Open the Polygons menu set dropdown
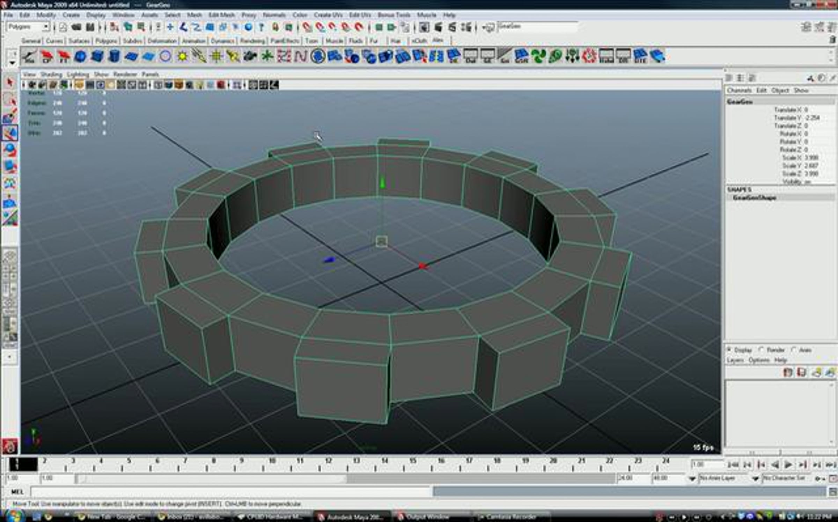Screen dimensions: 838x522 28,27
